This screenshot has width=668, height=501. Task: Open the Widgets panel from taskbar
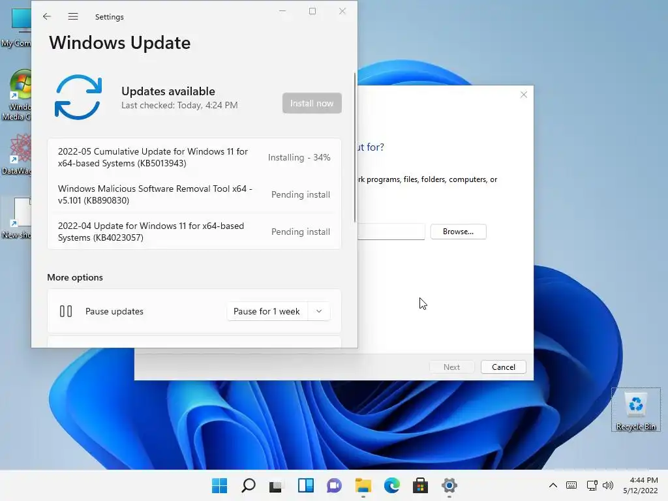pyautogui.click(x=306, y=485)
